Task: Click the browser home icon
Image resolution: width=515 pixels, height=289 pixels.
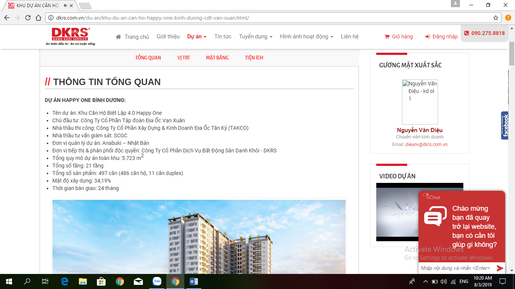Action: click(38, 18)
